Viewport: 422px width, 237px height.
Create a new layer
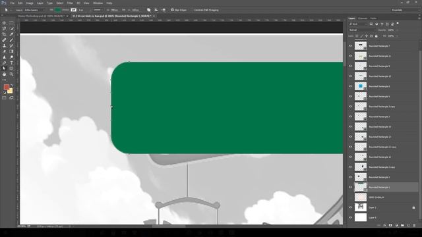[408, 225]
